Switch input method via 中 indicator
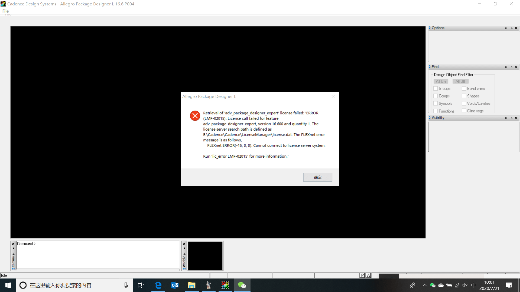 (x=473, y=285)
